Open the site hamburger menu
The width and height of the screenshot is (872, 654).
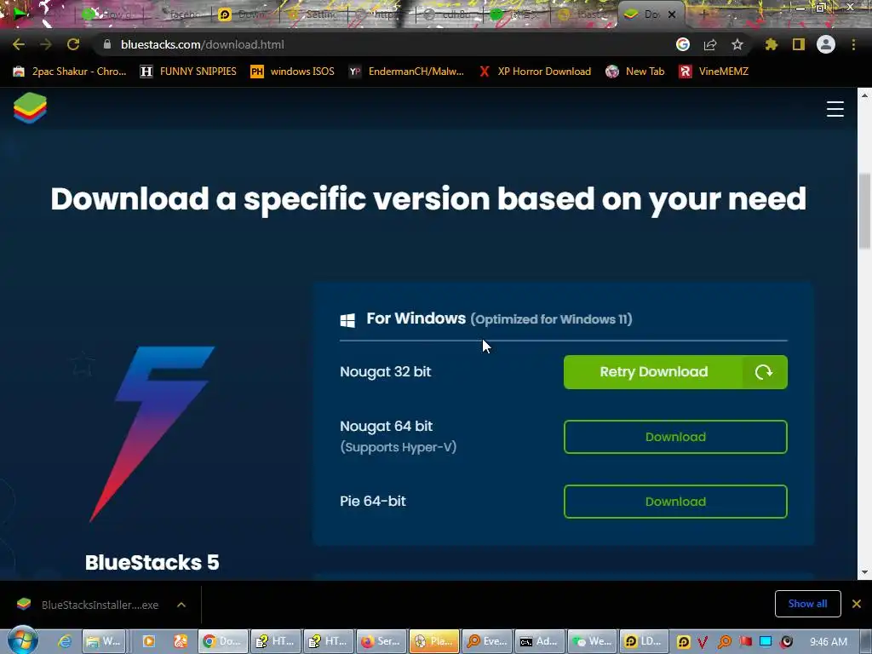coord(835,109)
